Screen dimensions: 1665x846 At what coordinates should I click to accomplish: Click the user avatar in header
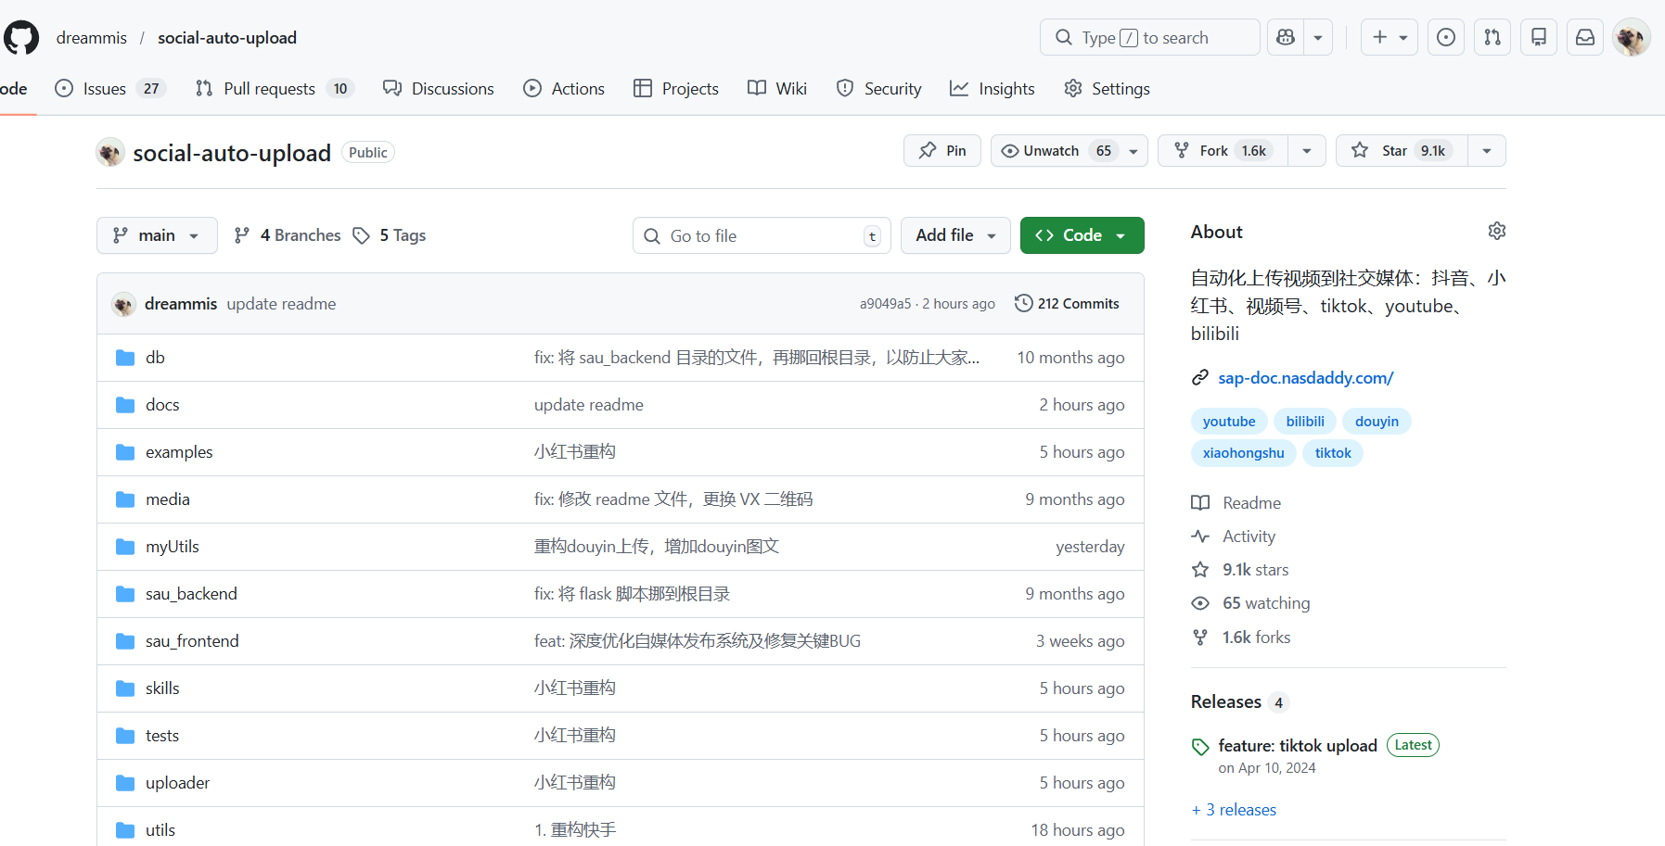(x=1631, y=38)
